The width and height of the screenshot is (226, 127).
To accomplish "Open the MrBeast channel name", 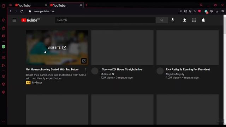I will (106, 74).
